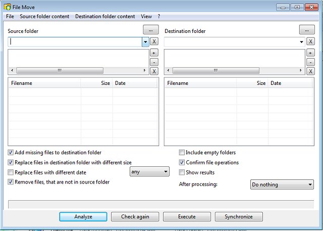Click the destination folder browse (...) button
This screenshot has width=323, height=231.
coord(307,30)
